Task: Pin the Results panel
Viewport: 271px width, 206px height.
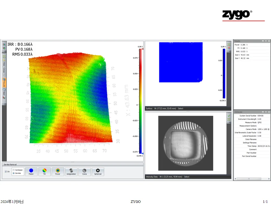Action: (266, 41)
